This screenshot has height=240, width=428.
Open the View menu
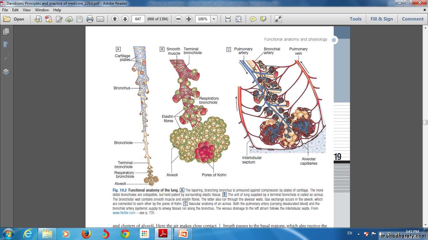pyautogui.click(x=27, y=10)
